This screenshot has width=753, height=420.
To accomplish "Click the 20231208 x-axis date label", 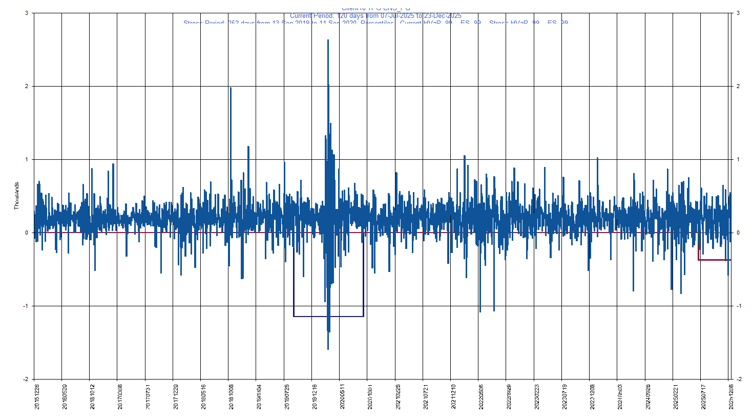I will pos(592,397).
